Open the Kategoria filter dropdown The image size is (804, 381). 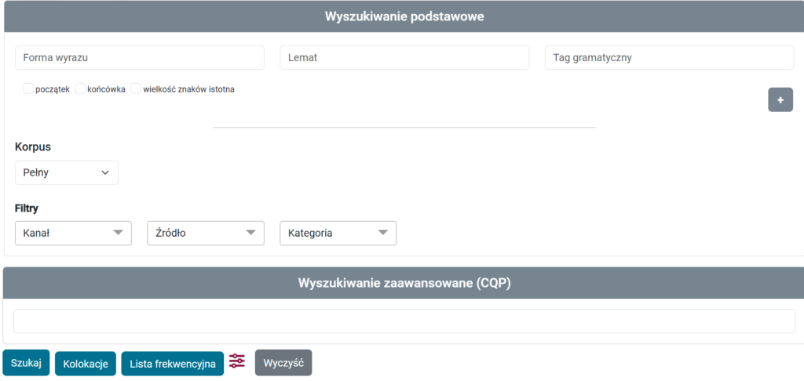(x=338, y=233)
